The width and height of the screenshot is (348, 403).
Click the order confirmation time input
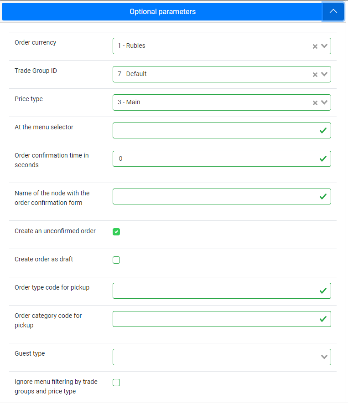pyautogui.click(x=222, y=159)
